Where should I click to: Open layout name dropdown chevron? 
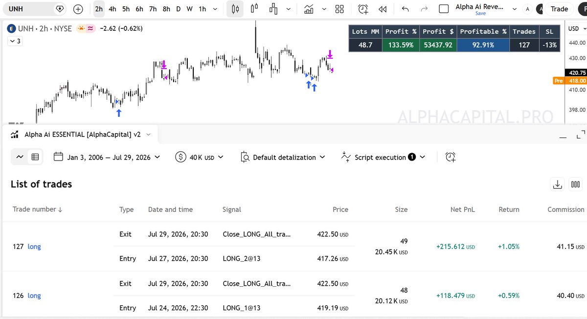click(515, 9)
